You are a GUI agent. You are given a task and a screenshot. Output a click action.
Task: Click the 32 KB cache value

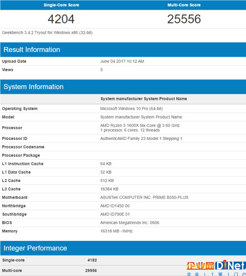(106, 172)
